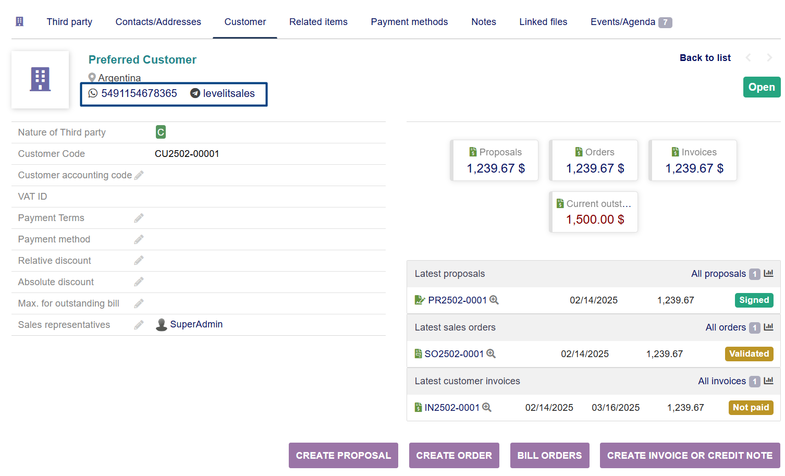Show statistics chart icon for proposals
The image size is (785, 476).
(768, 274)
